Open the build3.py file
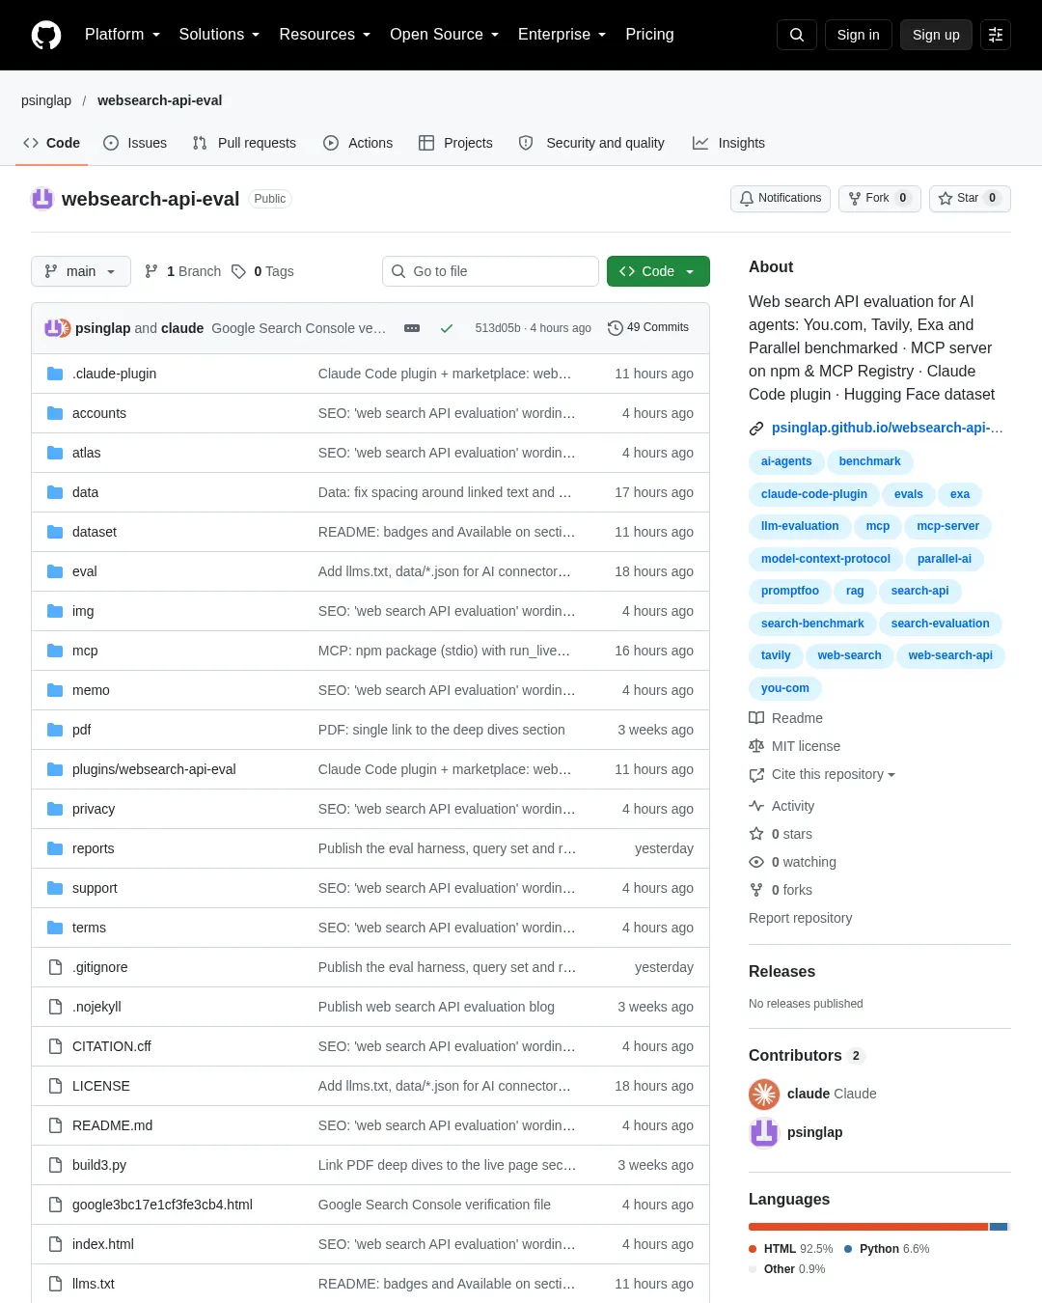The height and width of the screenshot is (1303, 1042). click(99, 1165)
